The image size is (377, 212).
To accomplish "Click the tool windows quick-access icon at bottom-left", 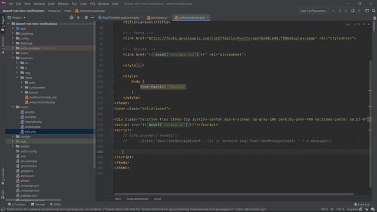I will tap(2, 210).
